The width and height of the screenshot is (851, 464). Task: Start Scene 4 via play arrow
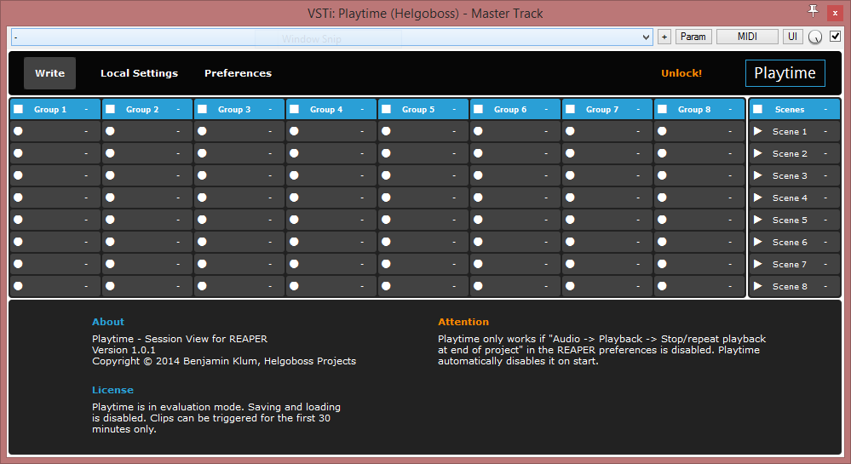coord(757,198)
